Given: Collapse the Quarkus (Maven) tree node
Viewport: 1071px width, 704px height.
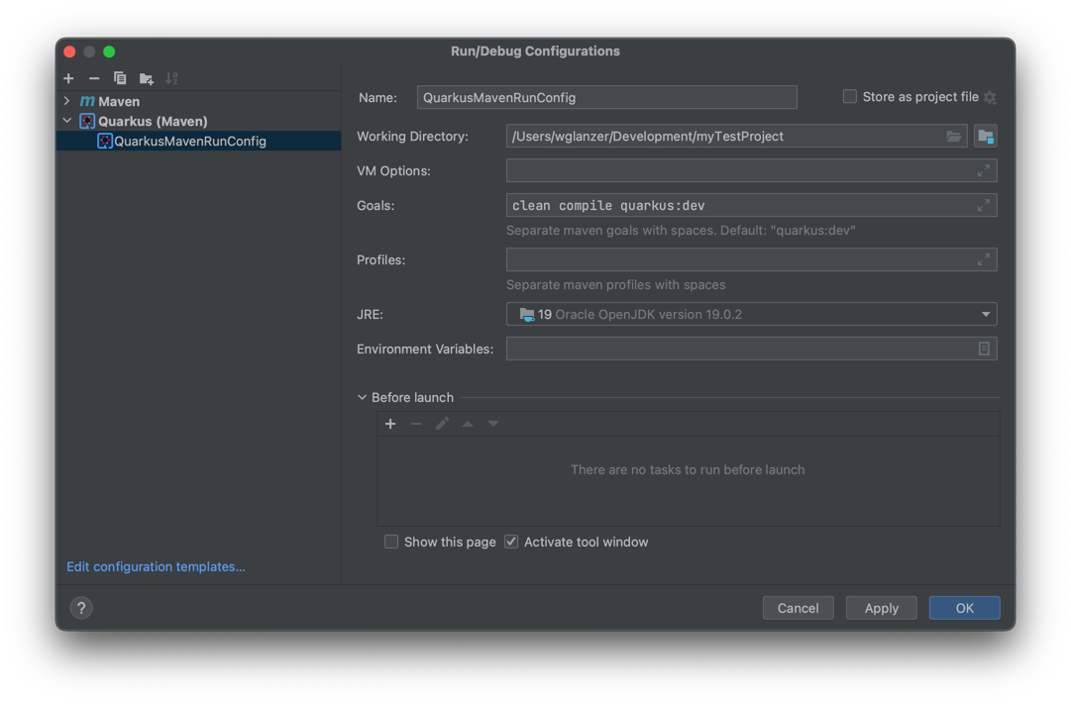Looking at the screenshot, I should coord(67,121).
